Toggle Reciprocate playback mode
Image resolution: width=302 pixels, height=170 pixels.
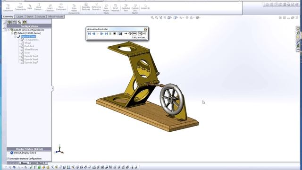pos(134,34)
